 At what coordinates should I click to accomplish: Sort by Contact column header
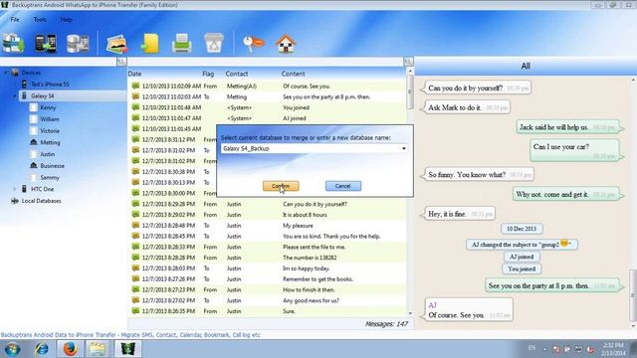click(237, 74)
